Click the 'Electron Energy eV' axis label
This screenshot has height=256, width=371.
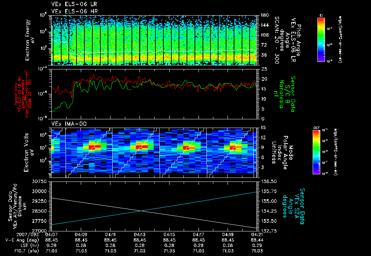point(30,40)
